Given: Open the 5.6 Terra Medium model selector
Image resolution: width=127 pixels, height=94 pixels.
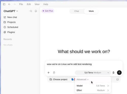Looking at the screenshot, I should pos(93,73).
